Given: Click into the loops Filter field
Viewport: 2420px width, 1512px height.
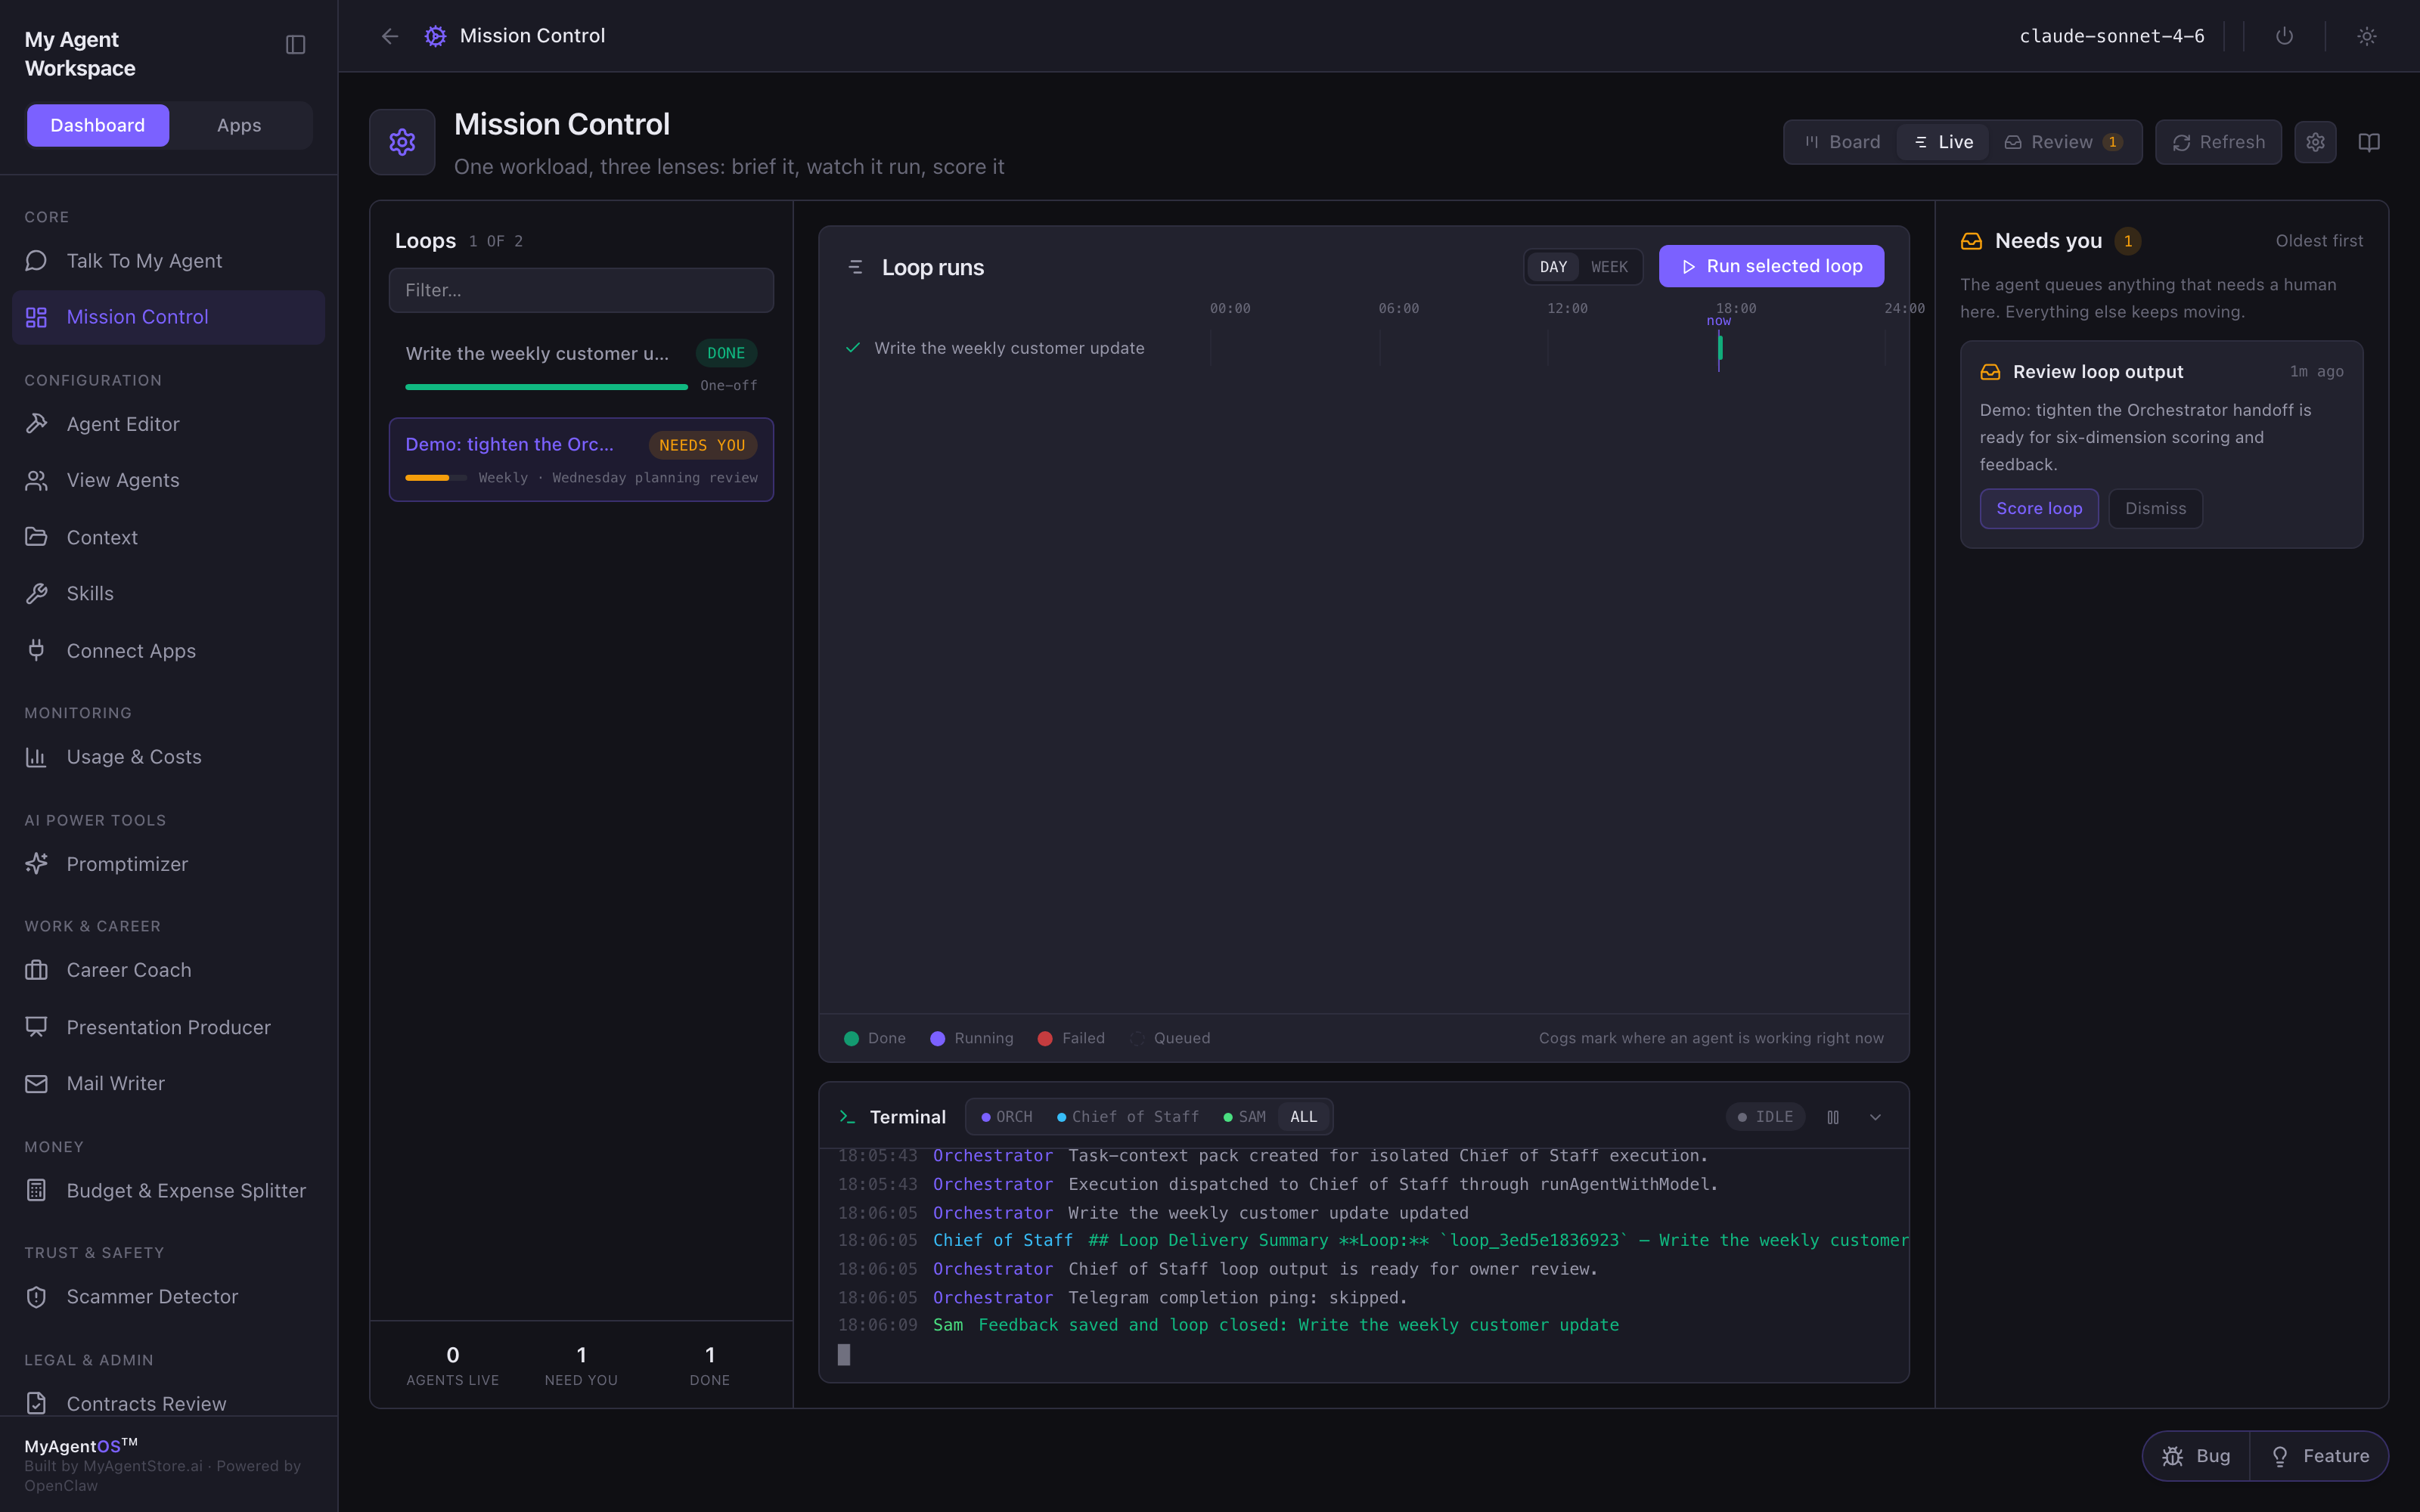Looking at the screenshot, I should (581, 290).
